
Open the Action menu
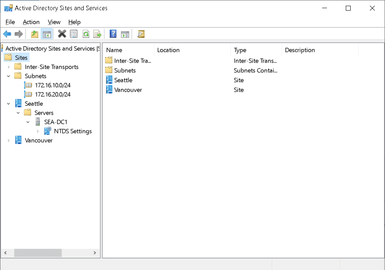click(31, 22)
